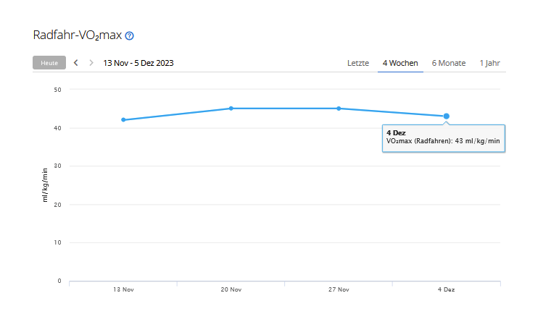Click the Radfahr-VO₂max chart title
Viewport: 551px width, 314px height.
pyautogui.click(x=78, y=35)
